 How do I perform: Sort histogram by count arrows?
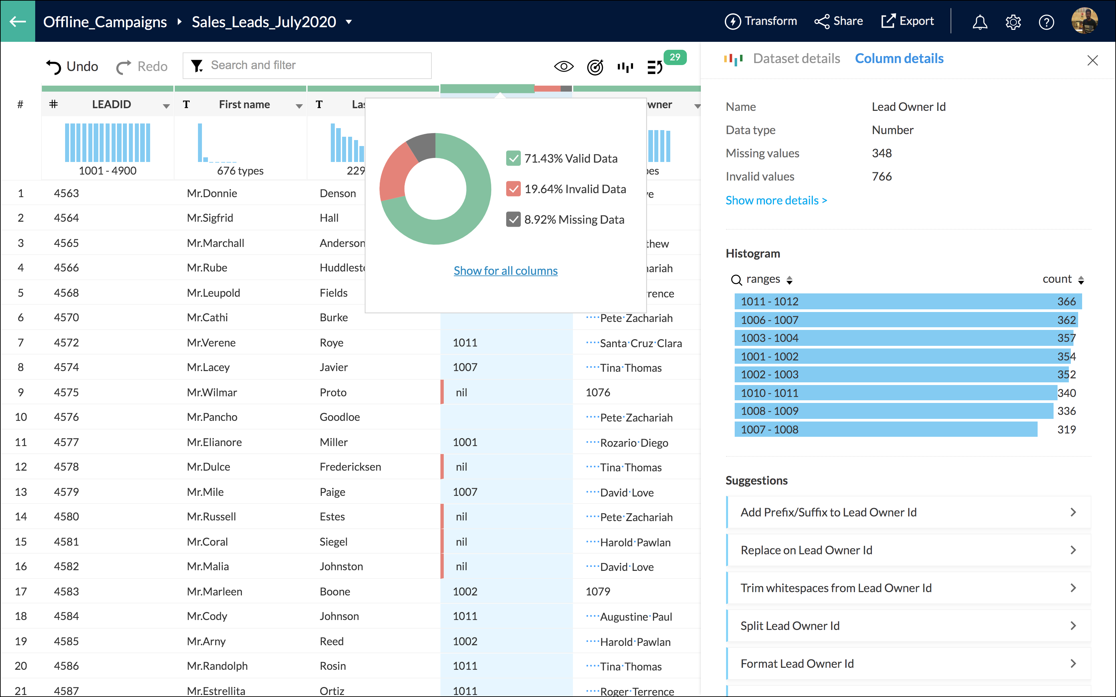pyautogui.click(x=1081, y=279)
